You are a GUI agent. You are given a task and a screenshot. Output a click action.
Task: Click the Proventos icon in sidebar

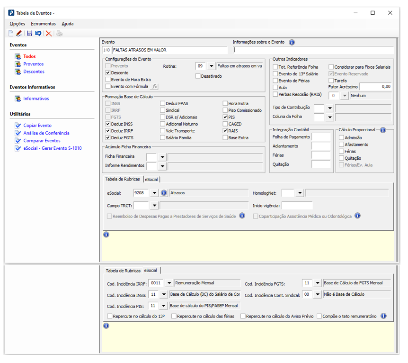tap(18, 64)
